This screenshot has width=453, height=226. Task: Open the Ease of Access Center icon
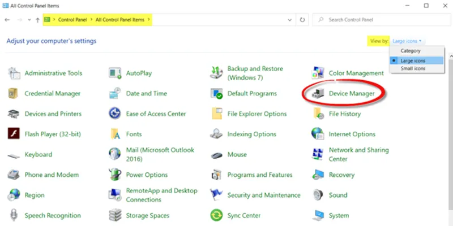point(115,114)
